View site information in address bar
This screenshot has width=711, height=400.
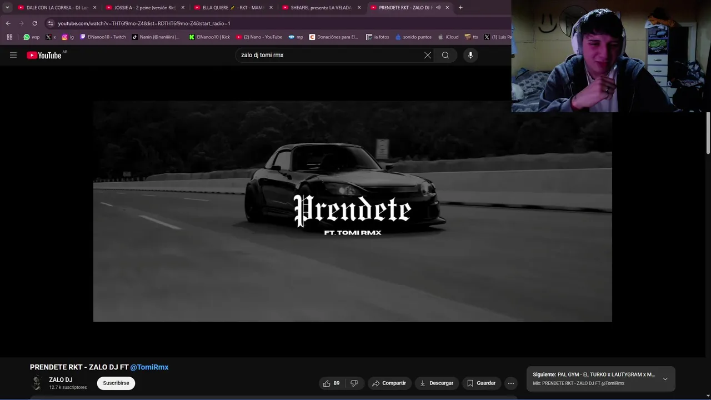click(51, 23)
